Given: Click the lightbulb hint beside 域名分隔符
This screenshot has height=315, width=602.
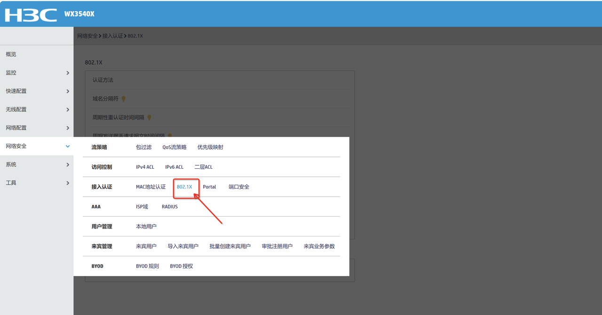Looking at the screenshot, I should tap(124, 99).
